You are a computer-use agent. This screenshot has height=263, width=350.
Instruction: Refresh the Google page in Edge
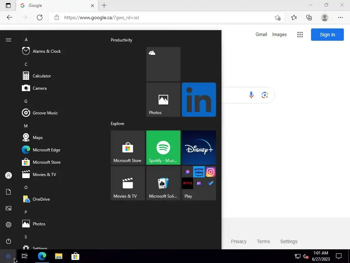(x=40, y=17)
